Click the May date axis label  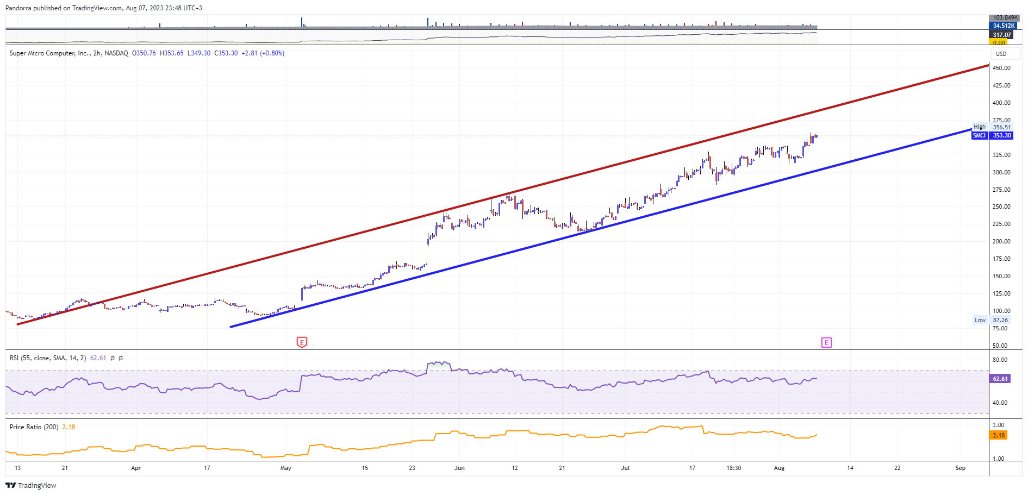(285, 468)
